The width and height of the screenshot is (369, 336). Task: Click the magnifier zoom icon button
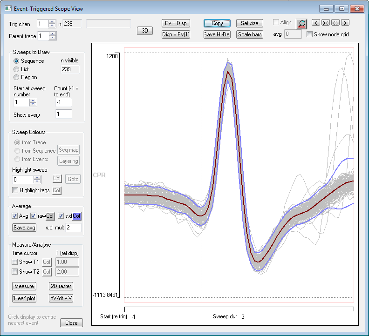point(302,23)
